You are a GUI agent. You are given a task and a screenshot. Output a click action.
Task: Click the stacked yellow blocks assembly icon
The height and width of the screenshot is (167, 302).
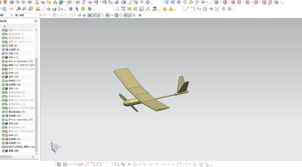coord(165,9)
